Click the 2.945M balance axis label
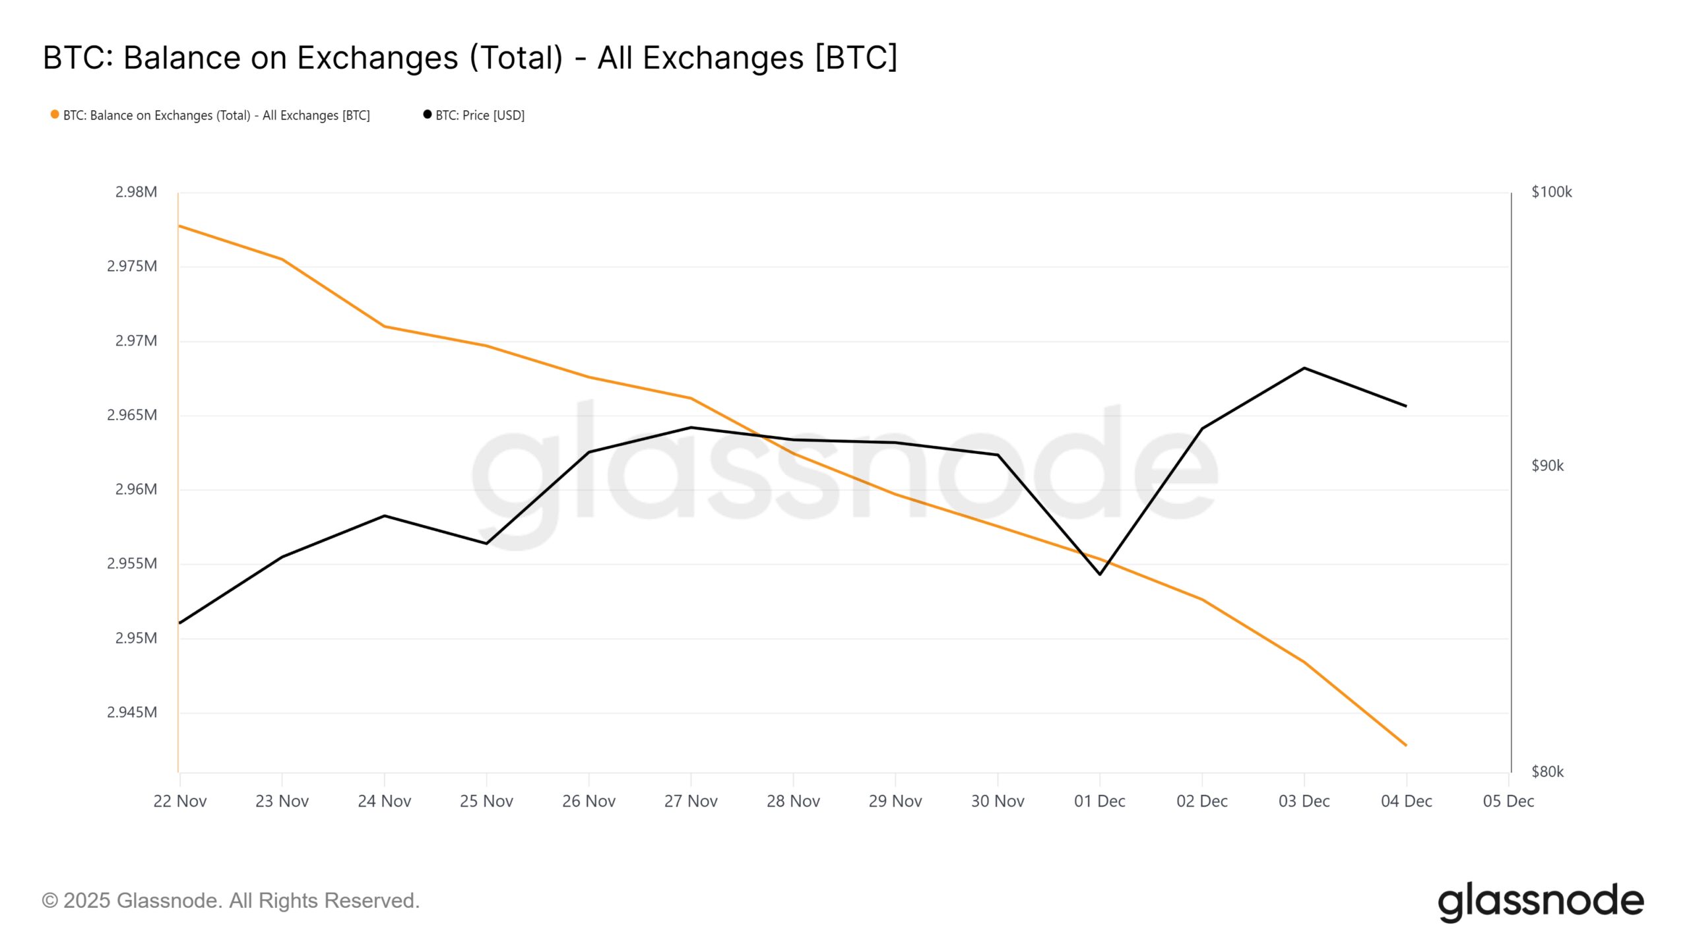 pyautogui.click(x=132, y=712)
